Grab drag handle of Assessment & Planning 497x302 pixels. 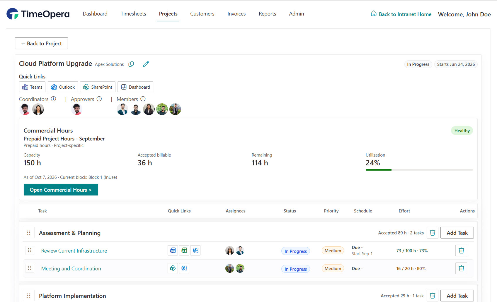(x=29, y=233)
